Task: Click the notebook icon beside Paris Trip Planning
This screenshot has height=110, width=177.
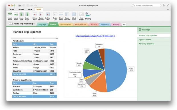Action: [11, 24]
